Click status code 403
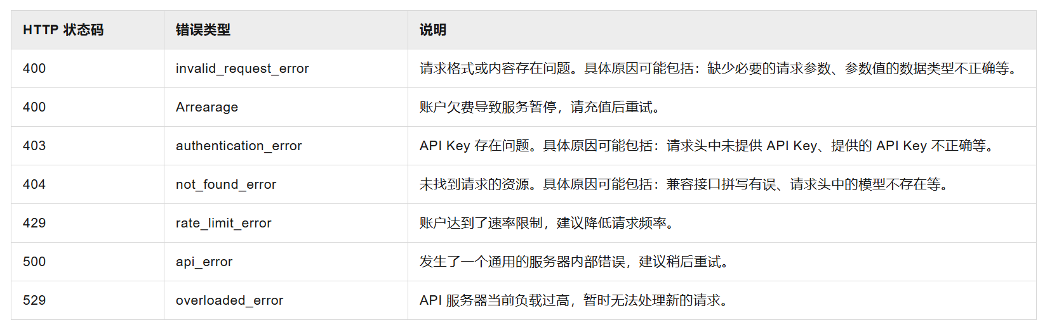 (x=34, y=146)
